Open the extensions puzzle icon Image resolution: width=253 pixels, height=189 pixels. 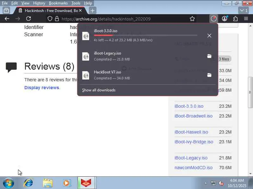(235, 19)
